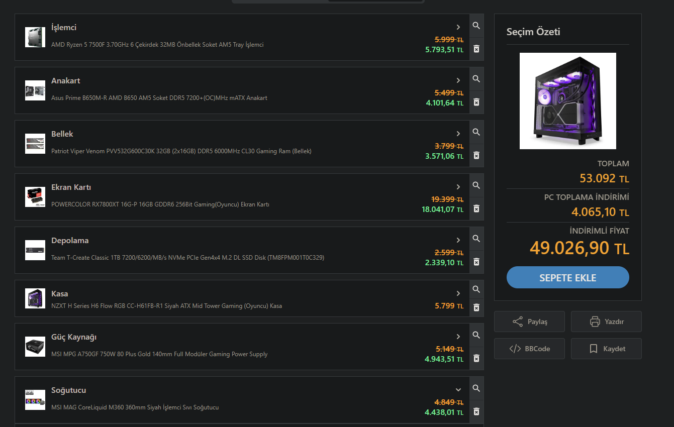This screenshot has width=674, height=427.
Task: Collapse the Soğutucu section chevron
Action: pos(458,390)
